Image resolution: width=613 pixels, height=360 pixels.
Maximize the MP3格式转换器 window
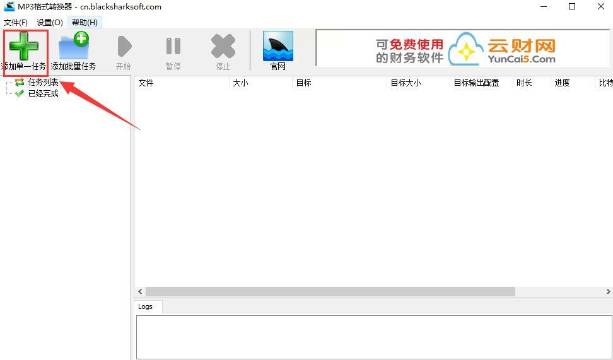572,7
